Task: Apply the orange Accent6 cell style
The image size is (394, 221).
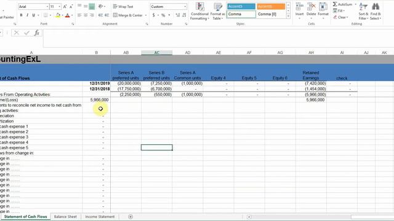Action: point(271,7)
